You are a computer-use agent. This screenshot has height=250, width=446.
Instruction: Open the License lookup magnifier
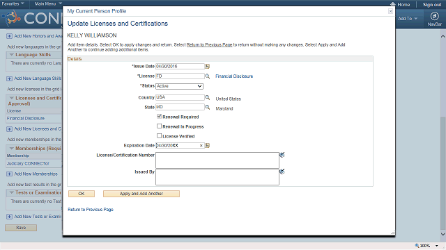tap(208, 76)
